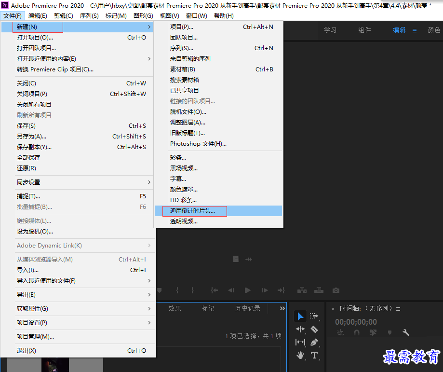Click the Play button in the monitor
Screen dimensions: 443x372
click(248, 290)
